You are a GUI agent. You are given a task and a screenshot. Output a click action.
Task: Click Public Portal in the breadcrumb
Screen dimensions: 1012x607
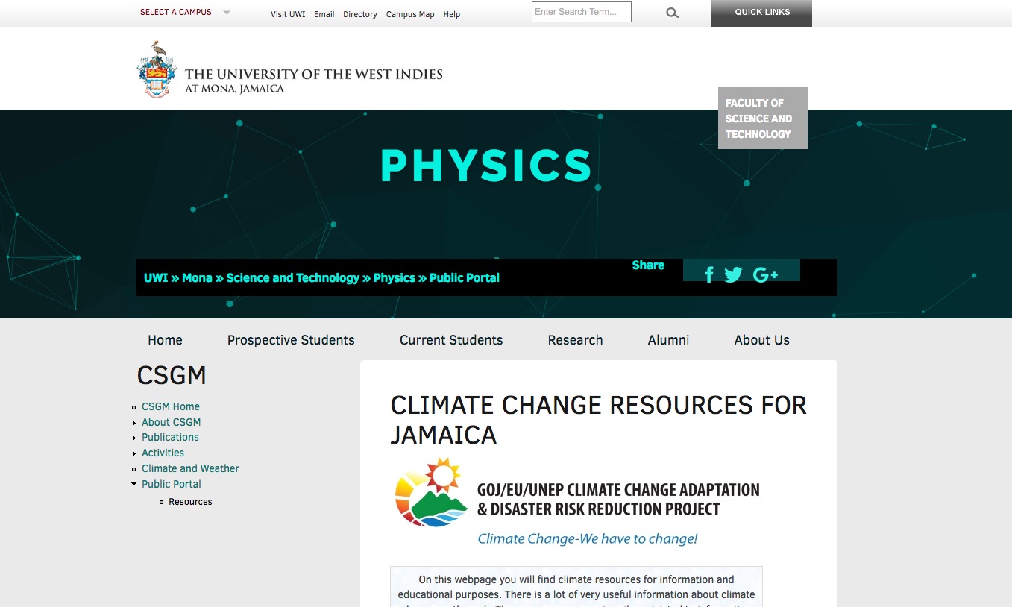[465, 277]
